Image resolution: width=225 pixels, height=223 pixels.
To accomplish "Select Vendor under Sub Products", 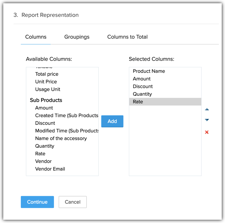I will (43, 161).
